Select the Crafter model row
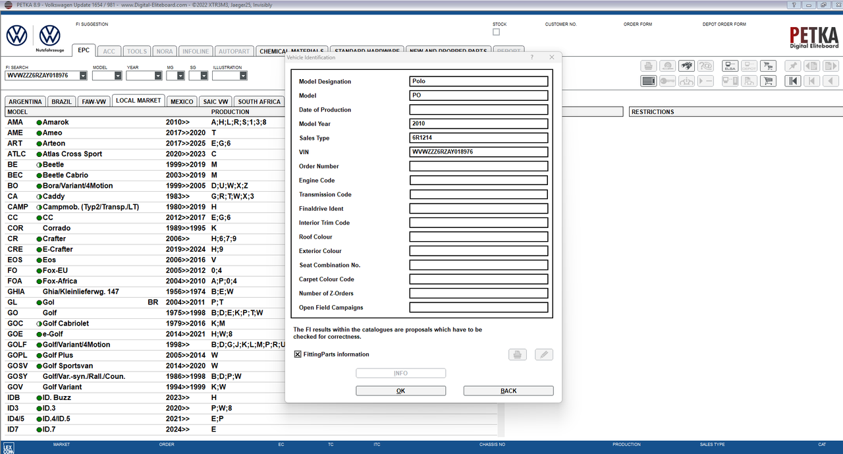 (145, 239)
